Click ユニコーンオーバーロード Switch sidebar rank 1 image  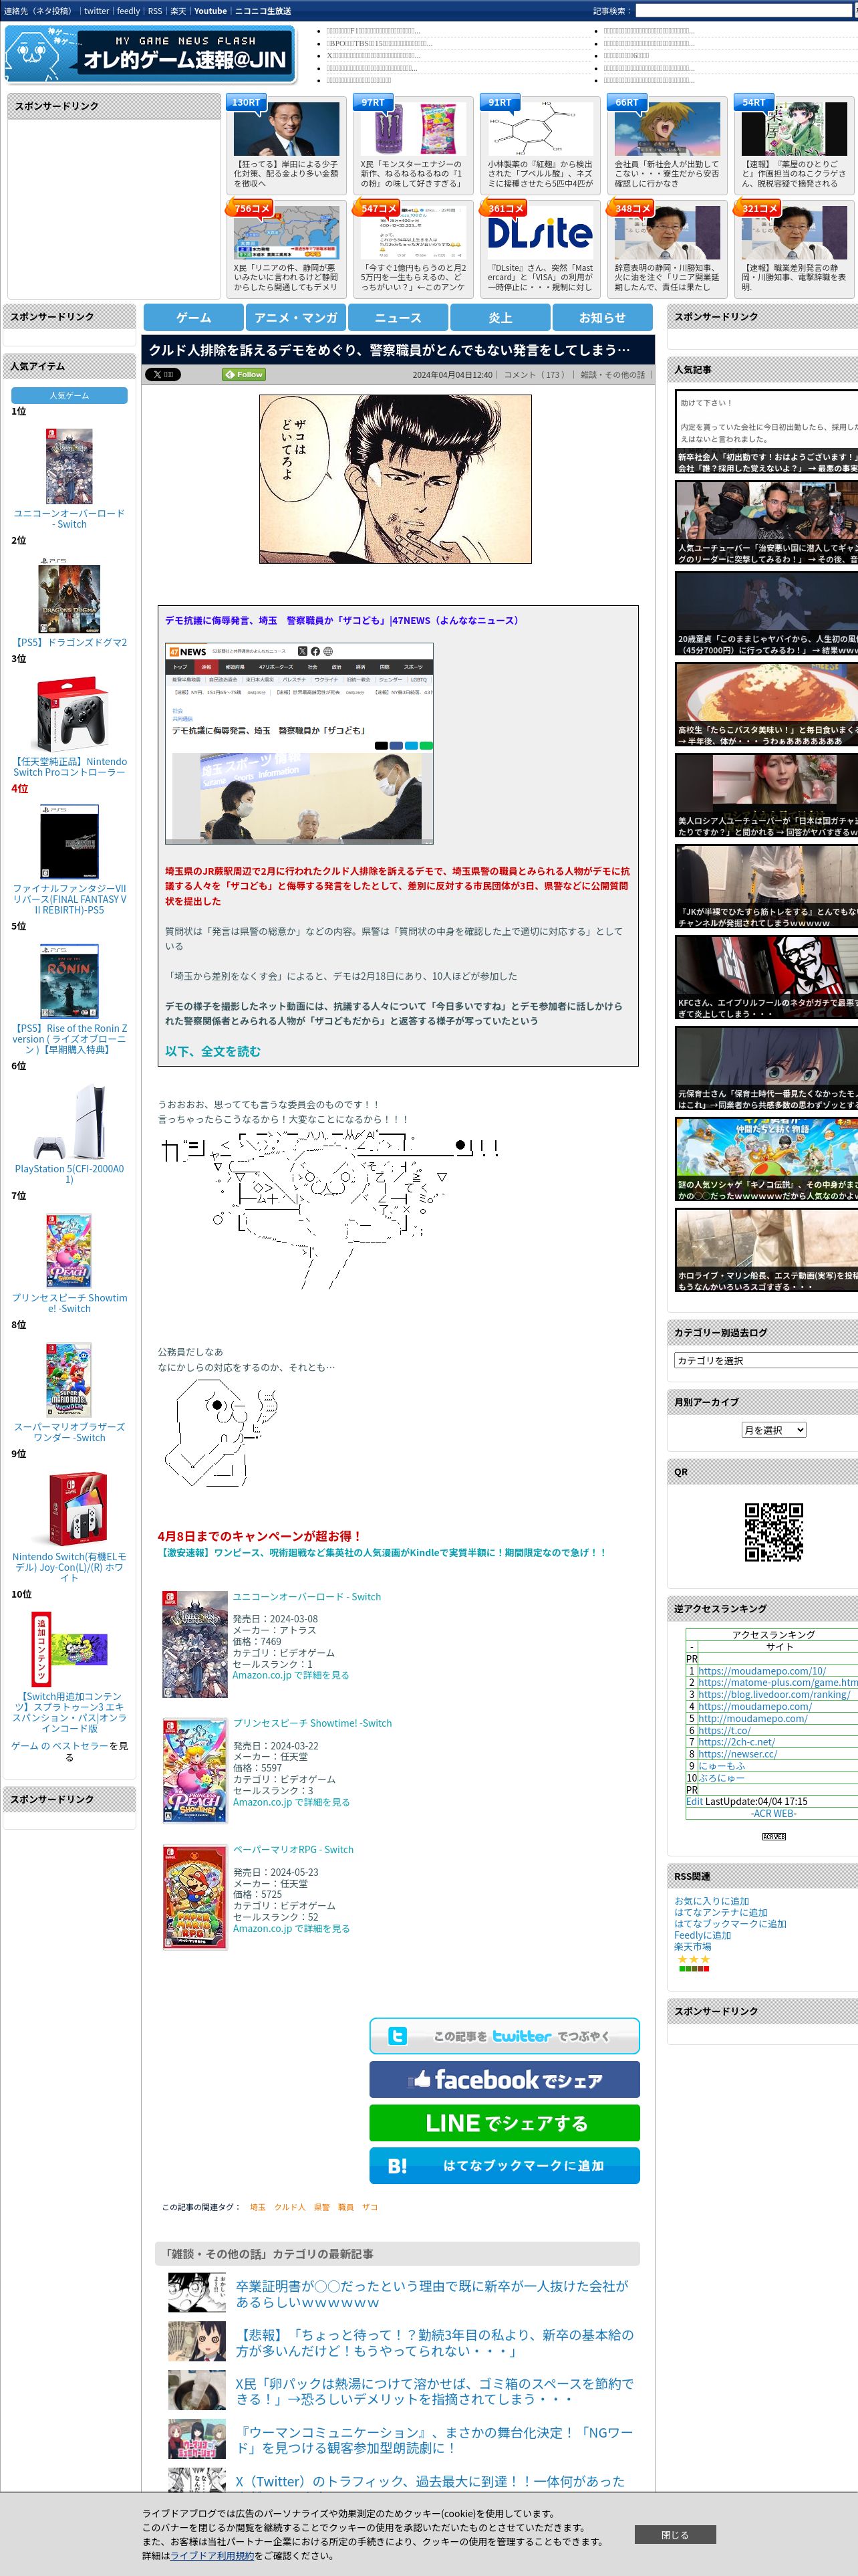tap(69, 465)
